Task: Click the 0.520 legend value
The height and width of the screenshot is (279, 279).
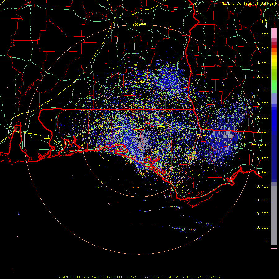Action: [263, 159]
